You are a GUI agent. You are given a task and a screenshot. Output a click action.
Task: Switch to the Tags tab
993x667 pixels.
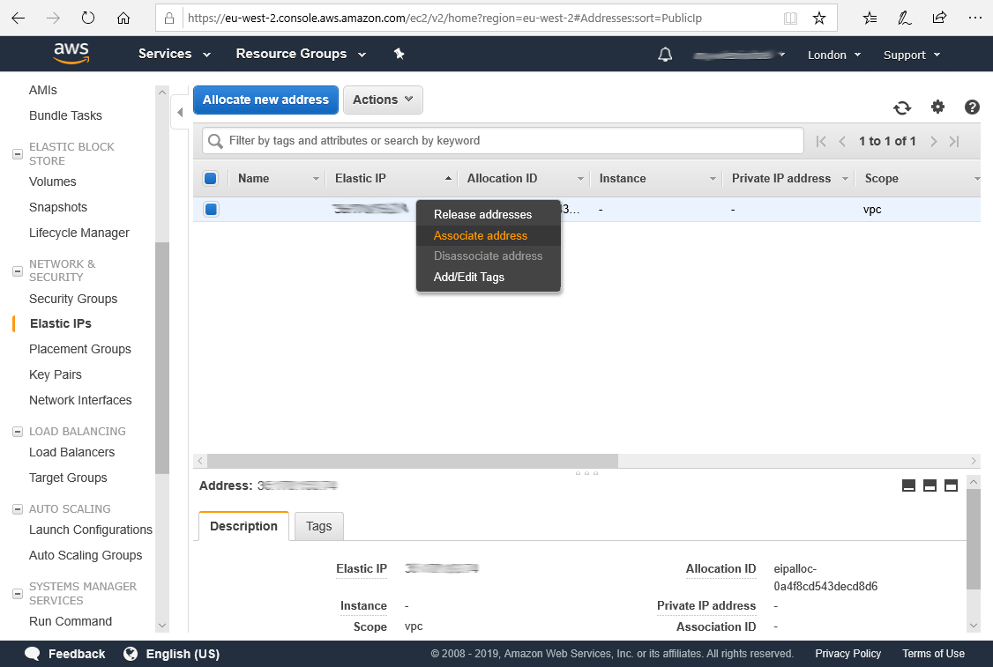[x=318, y=526]
